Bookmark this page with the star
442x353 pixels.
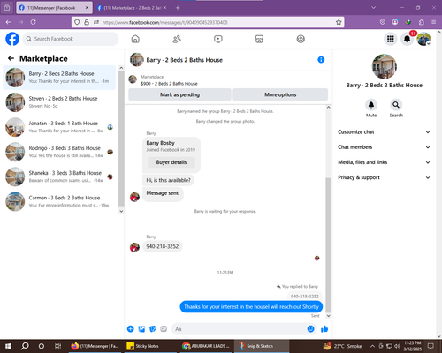coord(339,22)
